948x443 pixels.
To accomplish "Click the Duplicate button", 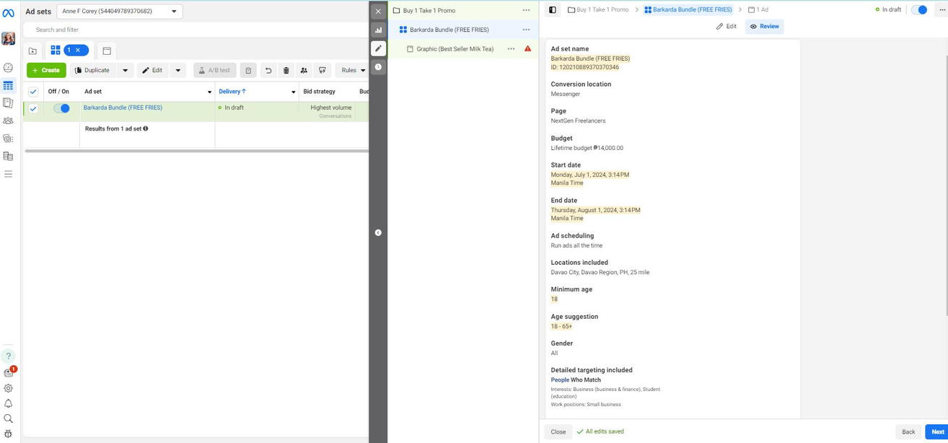I will tap(93, 70).
